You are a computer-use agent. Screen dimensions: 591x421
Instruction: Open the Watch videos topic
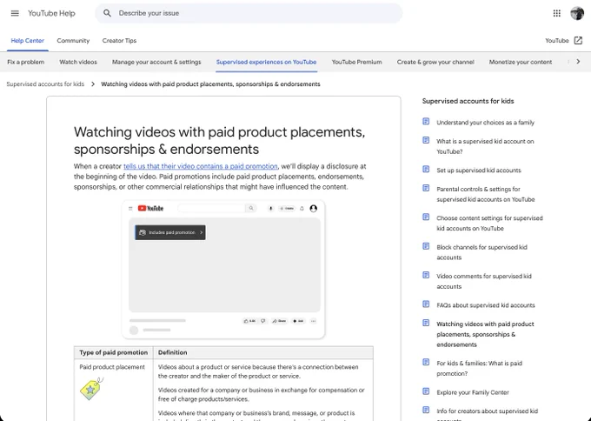tap(78, 62)
